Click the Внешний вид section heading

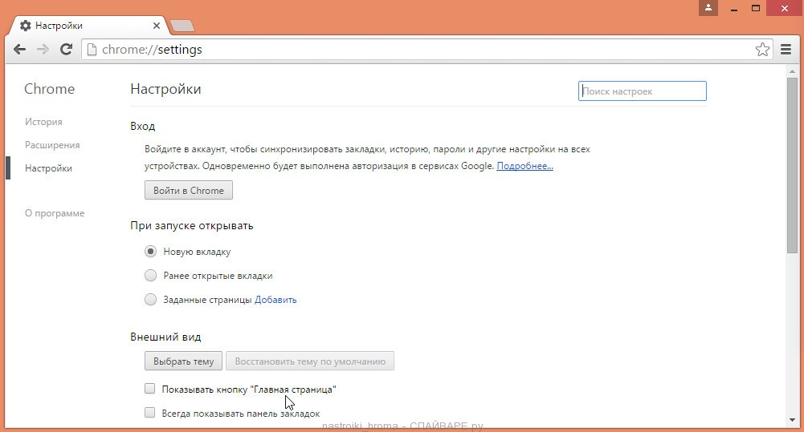(165, 337)
